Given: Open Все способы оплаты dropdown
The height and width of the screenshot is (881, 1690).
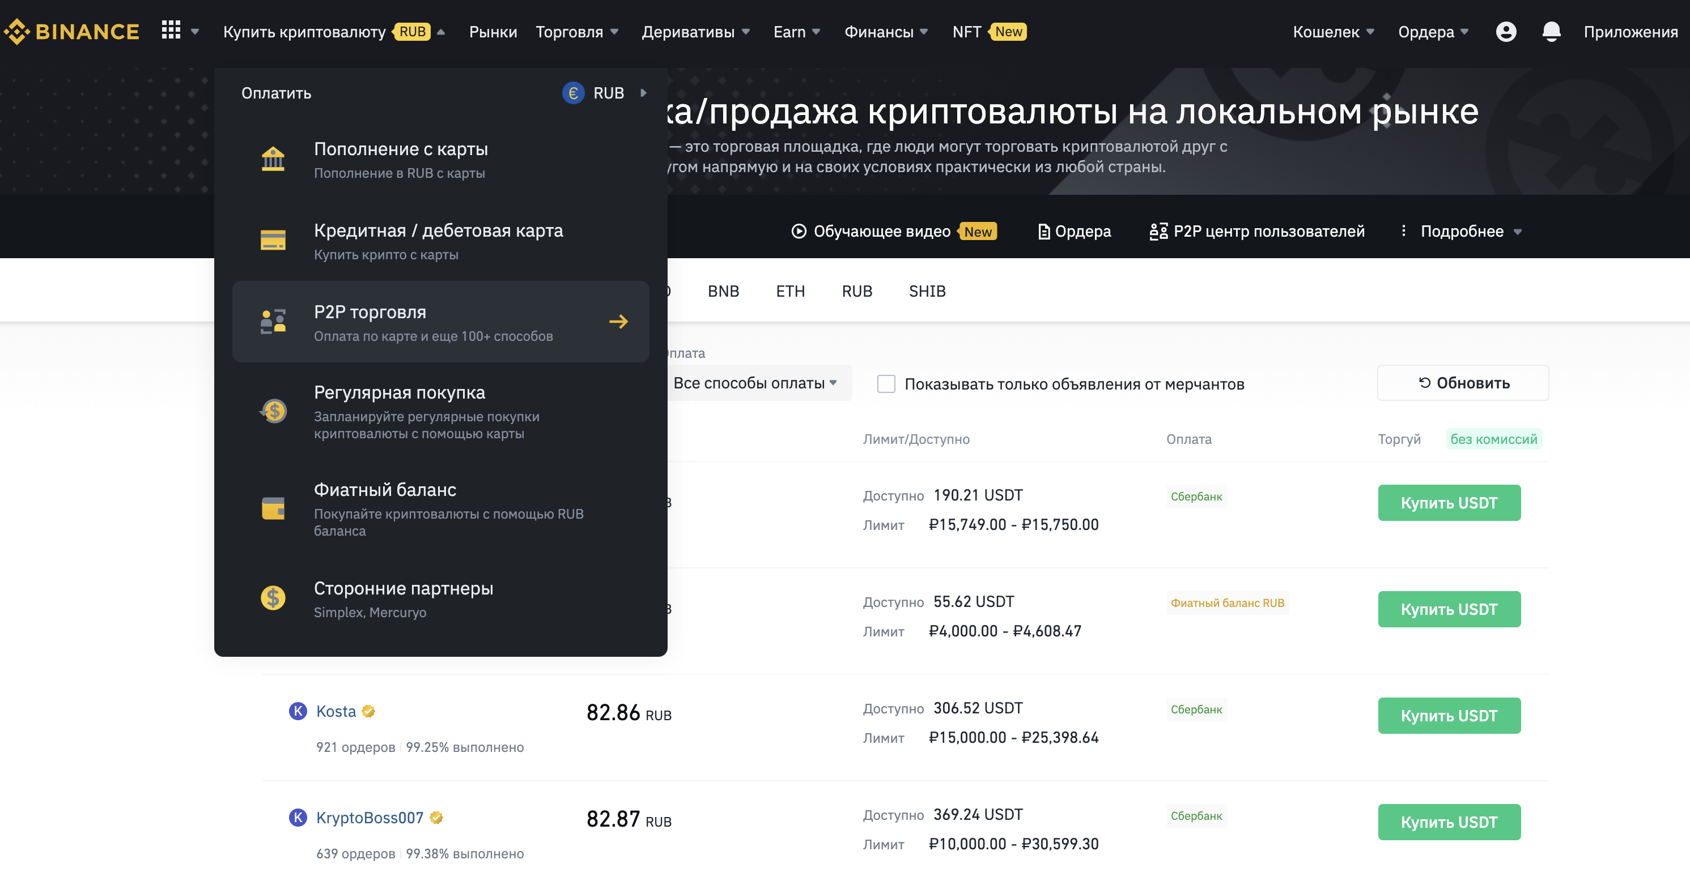Looking at the screenshot, I should (x=754, y=383).
